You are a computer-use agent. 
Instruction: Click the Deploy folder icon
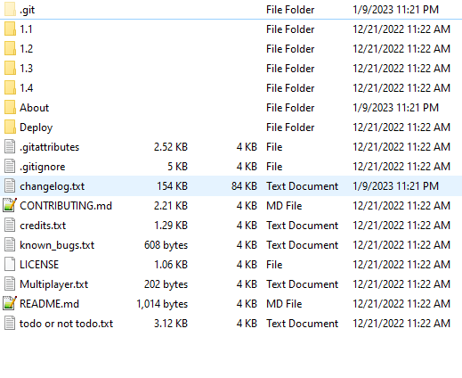coord(10,127)
